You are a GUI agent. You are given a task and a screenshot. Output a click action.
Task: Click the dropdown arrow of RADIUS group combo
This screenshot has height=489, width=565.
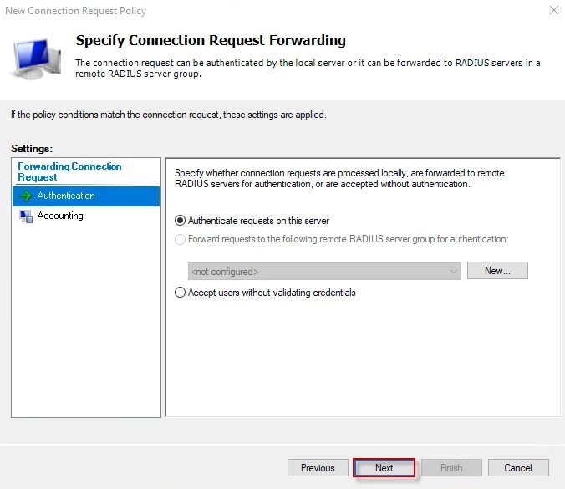click(x=454, y=272)
